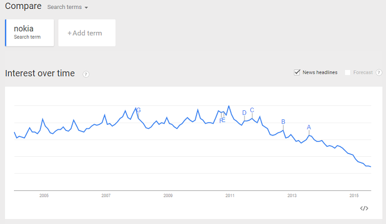Select news headline marker B
The width and height of the screenshot is (386, 224).
point(283,122)
